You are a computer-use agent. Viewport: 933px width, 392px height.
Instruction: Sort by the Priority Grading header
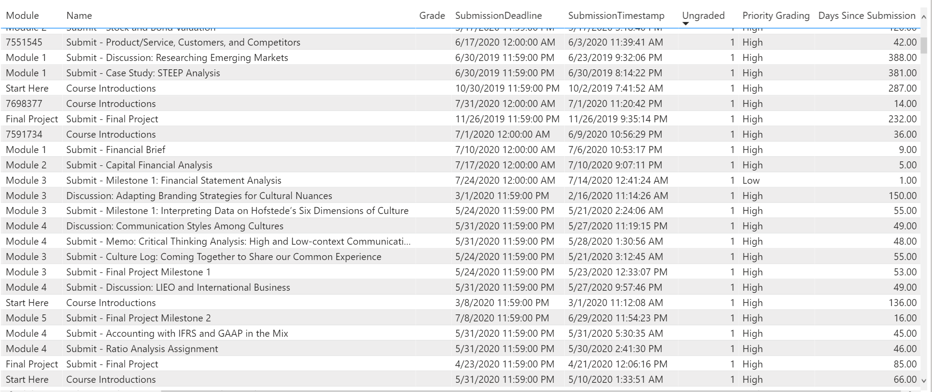(x=776, y=16)
